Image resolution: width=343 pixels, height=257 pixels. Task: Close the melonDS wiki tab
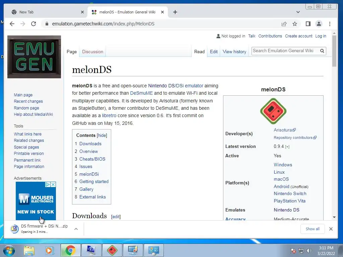coord(162,12)
